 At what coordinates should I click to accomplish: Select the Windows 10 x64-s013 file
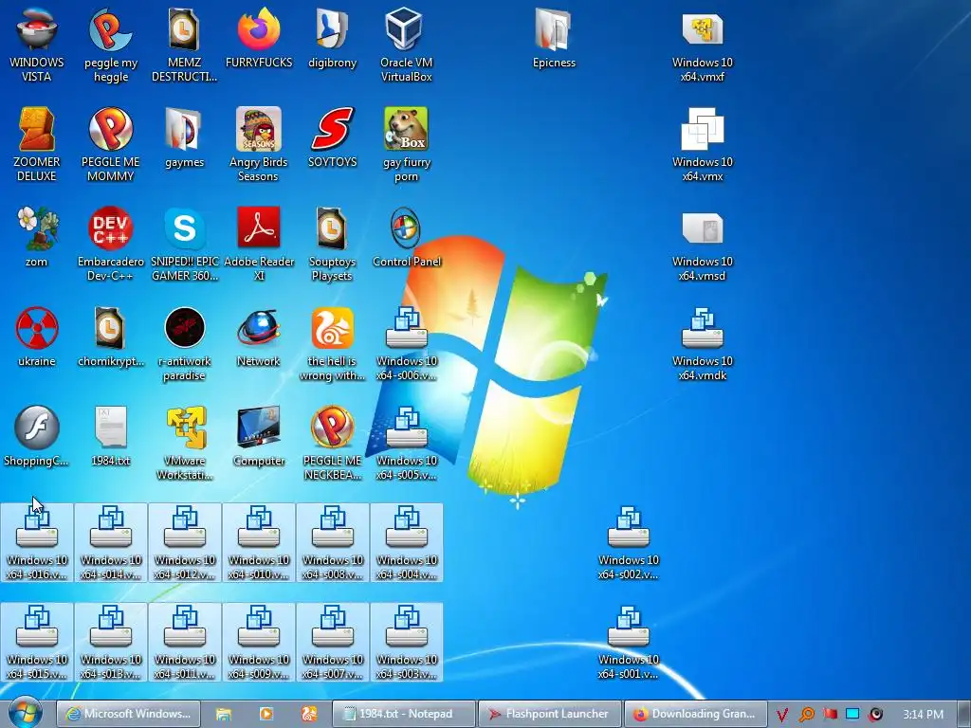click(110, 643)
